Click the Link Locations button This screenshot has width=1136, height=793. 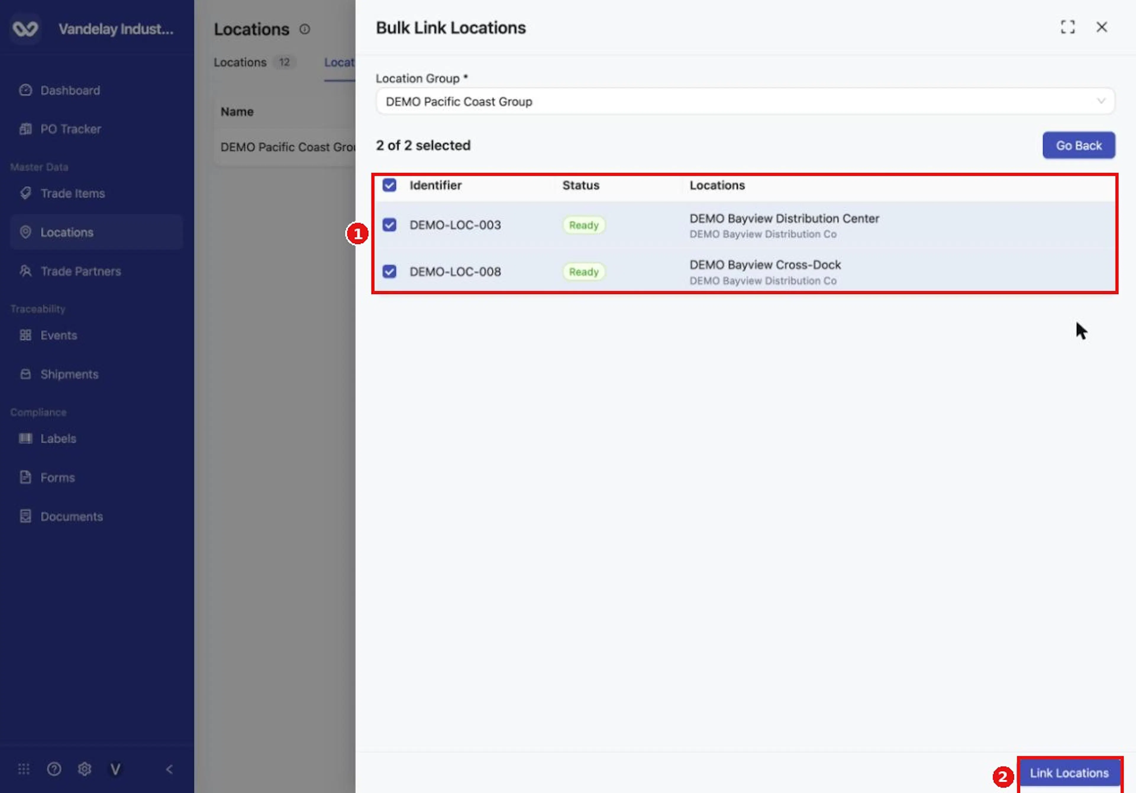[1069, 773]
